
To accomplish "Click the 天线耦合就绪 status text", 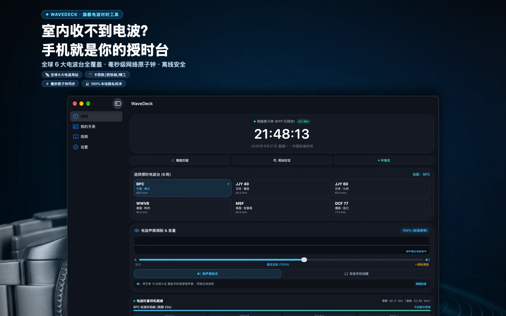I will point(422,307).
